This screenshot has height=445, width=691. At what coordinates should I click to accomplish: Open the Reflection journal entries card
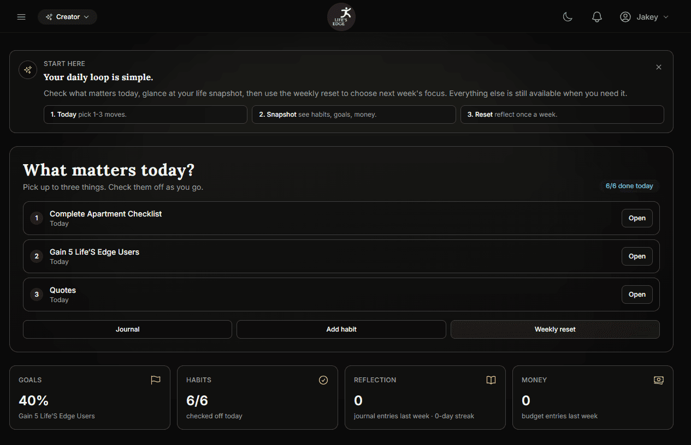coord(425,398)
